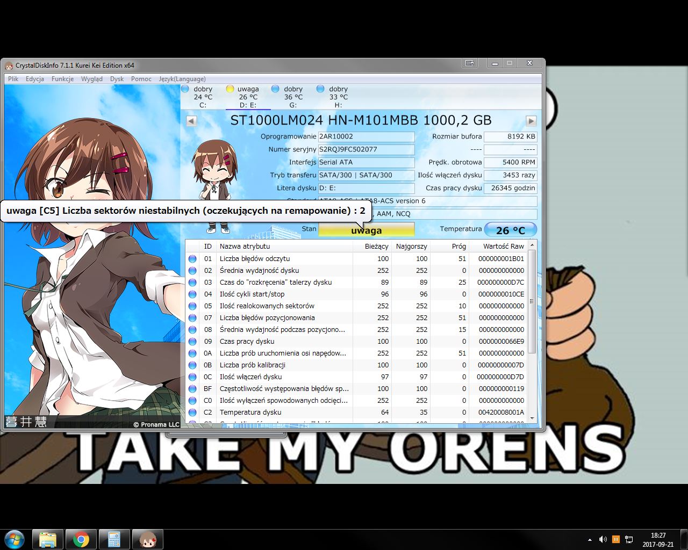Select drive H: status tab

point(338,97)
